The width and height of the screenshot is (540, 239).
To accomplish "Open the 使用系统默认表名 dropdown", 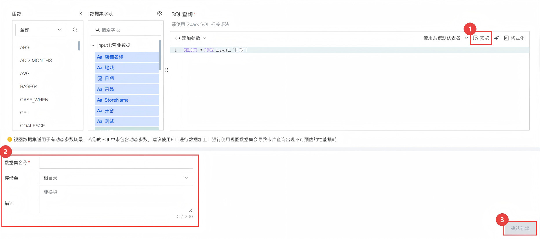I will click(x=446, y=38).
